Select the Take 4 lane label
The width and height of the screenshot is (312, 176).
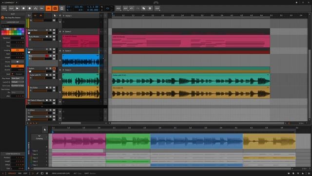[x=35, y=154]
